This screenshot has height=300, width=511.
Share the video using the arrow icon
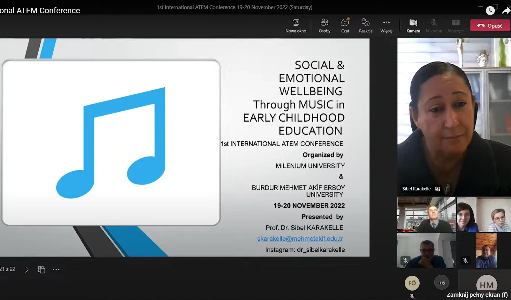[x=506, y=11]
